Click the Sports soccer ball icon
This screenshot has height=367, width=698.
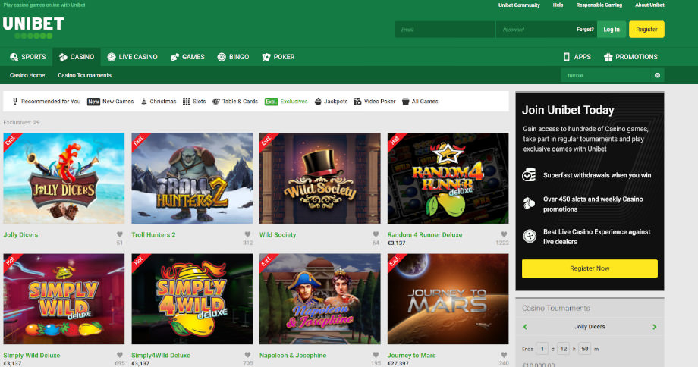tap(14, 57)
